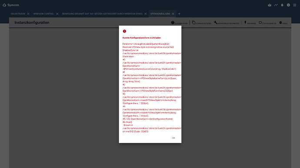Image resolution: width=300 pixels, height=168 pixels.
Task: Switch to the Bewegung erkannt tab
Action: pyautogui.click(x=102, y=14)
